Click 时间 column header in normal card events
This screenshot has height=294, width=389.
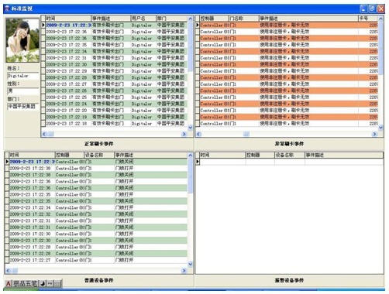click(68, 19)
